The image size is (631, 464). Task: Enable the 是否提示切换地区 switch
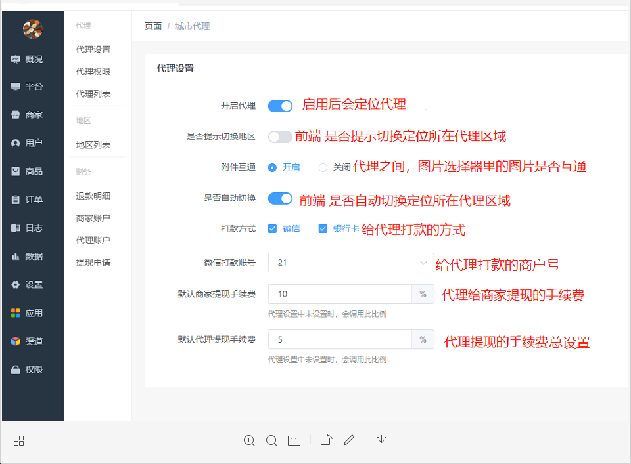pos(280,137)
